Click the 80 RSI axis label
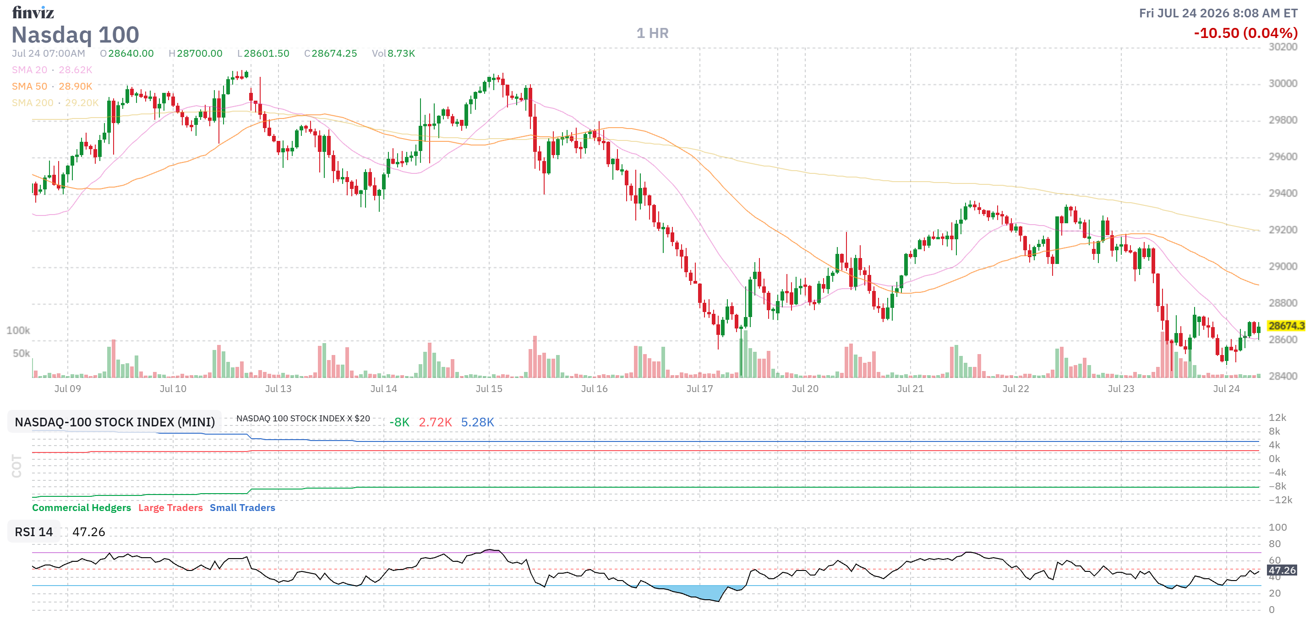 point(1274,544)
